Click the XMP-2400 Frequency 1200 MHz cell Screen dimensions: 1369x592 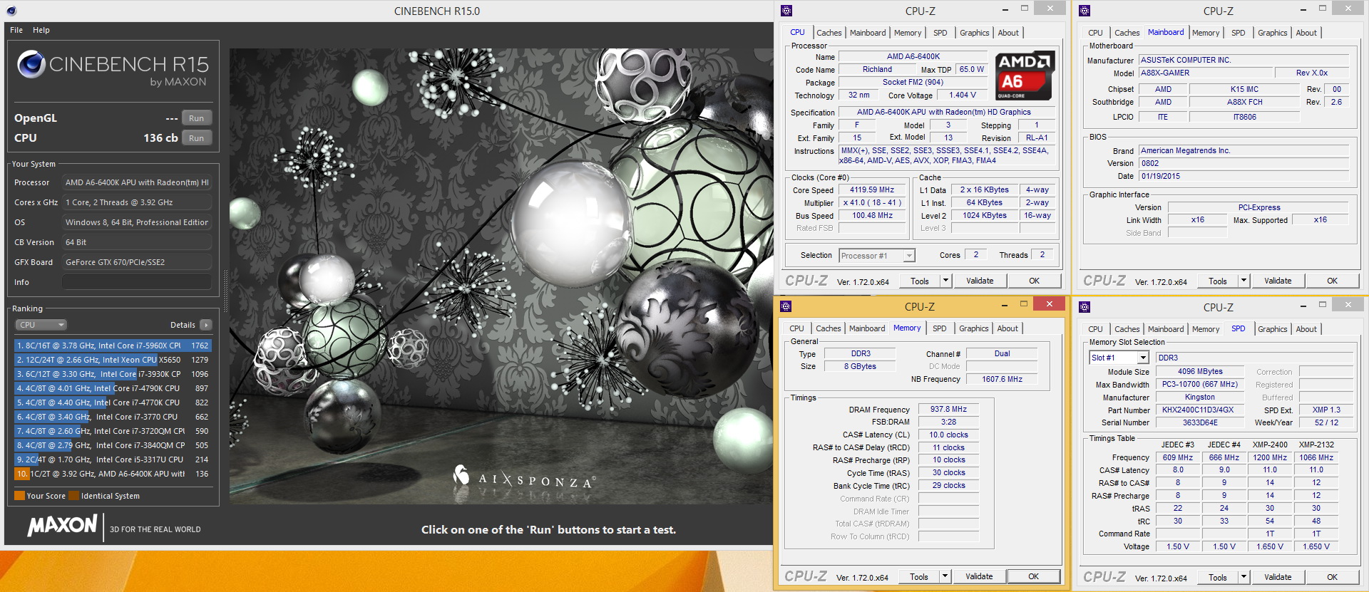coord(1270,457)
